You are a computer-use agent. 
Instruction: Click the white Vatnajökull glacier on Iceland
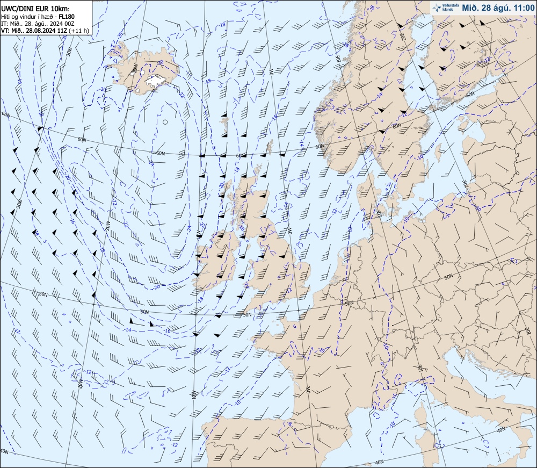[x=156, y=80]
